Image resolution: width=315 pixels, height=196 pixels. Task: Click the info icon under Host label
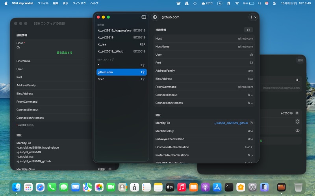click(x=18, y=47)
